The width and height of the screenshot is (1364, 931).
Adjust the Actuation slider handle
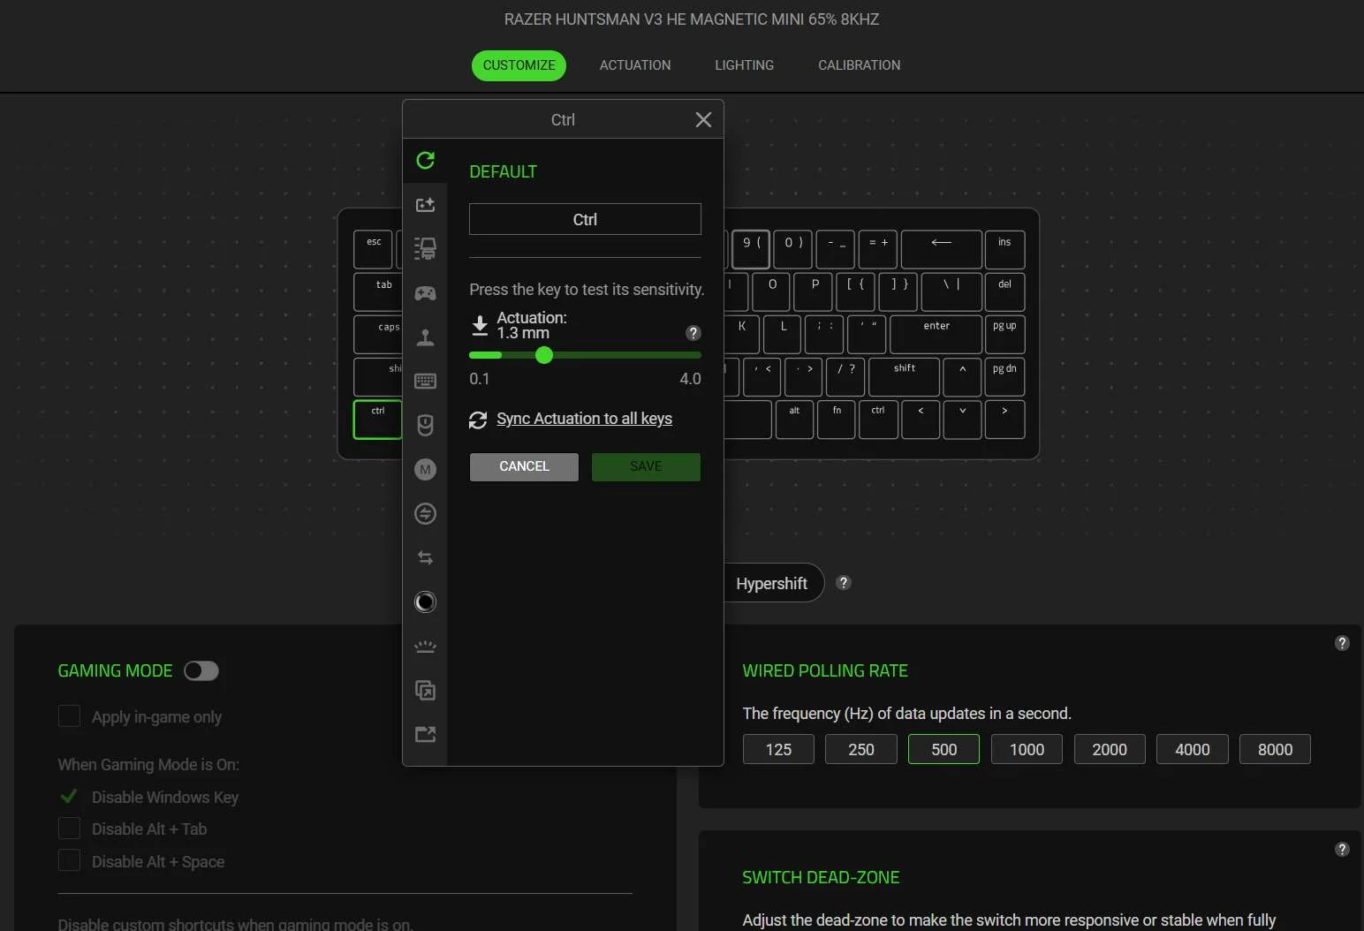544,355
